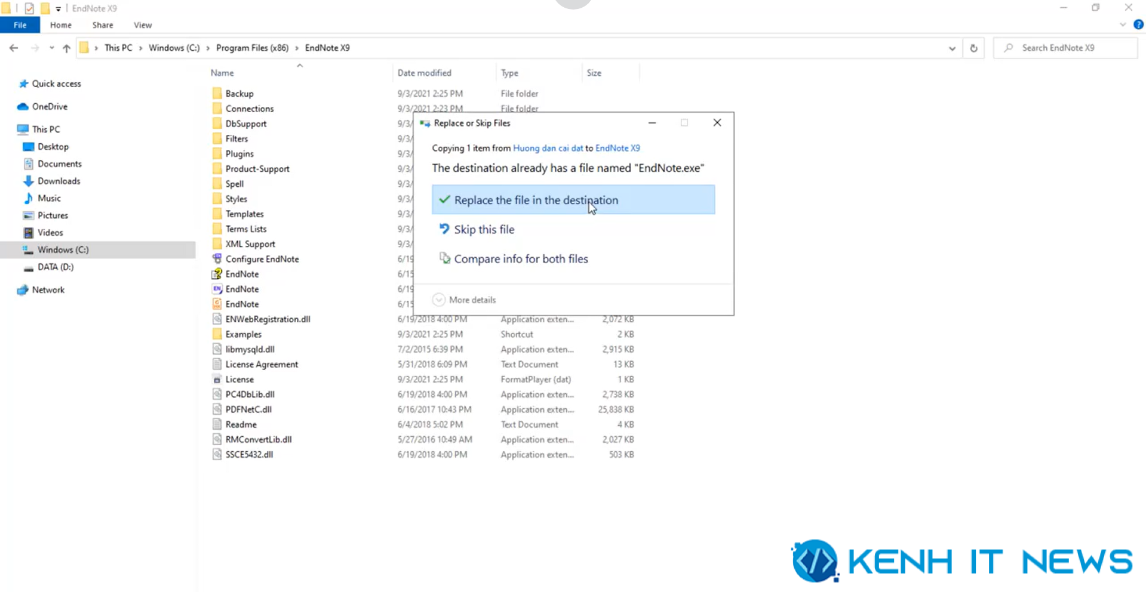This screenshot has height=592, width=1146.
Task: Click the Configure EndNote application icon
Action: coord(217,259)
